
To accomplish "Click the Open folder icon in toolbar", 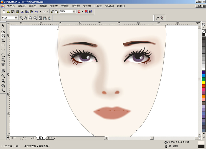I will [8, 12].
